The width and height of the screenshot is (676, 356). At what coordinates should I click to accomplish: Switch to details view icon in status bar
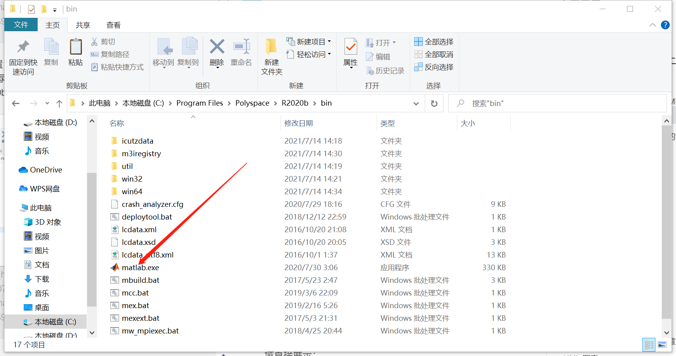[649, 345]
